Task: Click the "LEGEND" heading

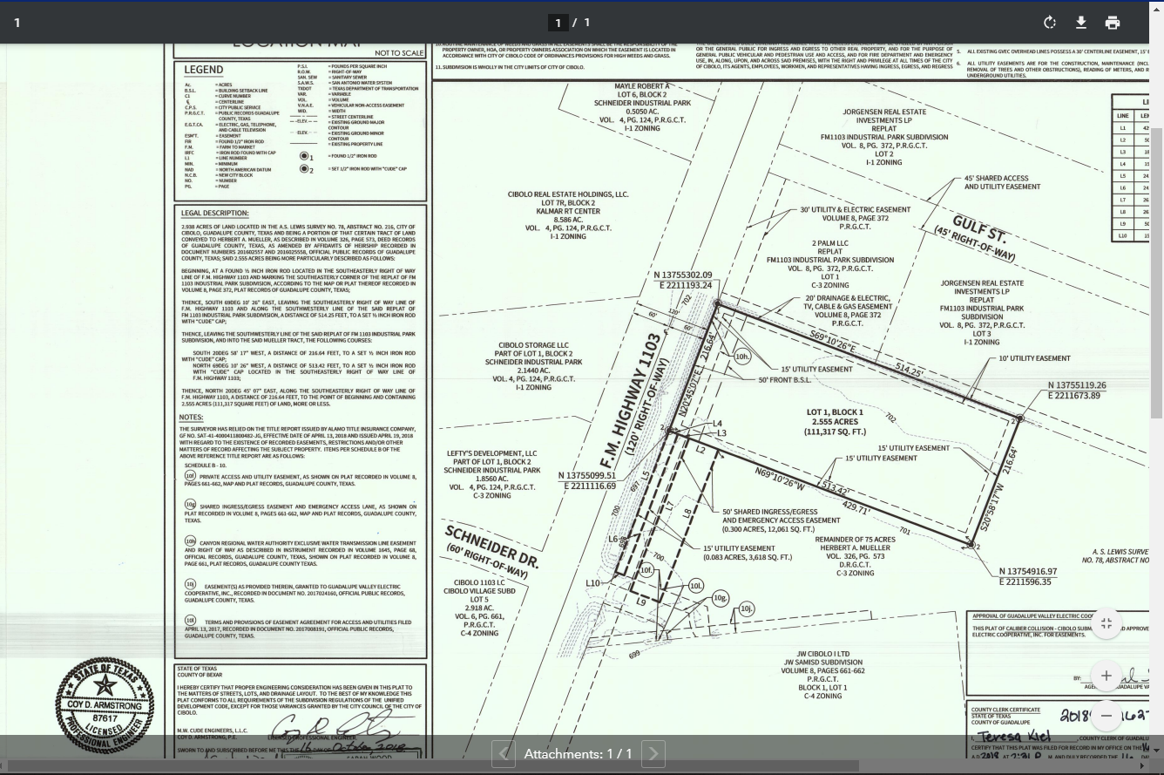Action: [203, 70]
